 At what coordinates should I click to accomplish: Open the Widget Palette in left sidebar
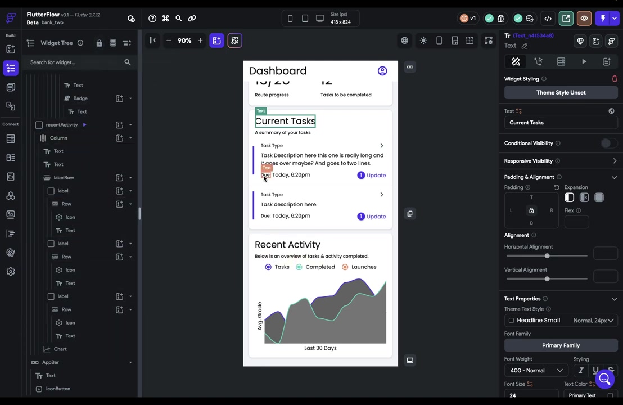[x=11, y=49]
